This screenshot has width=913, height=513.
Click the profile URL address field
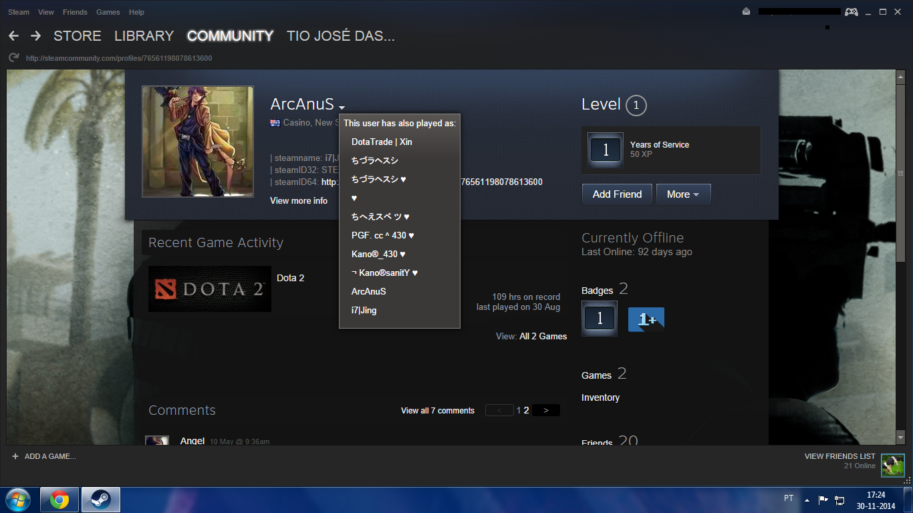click(x=119, y=58)
